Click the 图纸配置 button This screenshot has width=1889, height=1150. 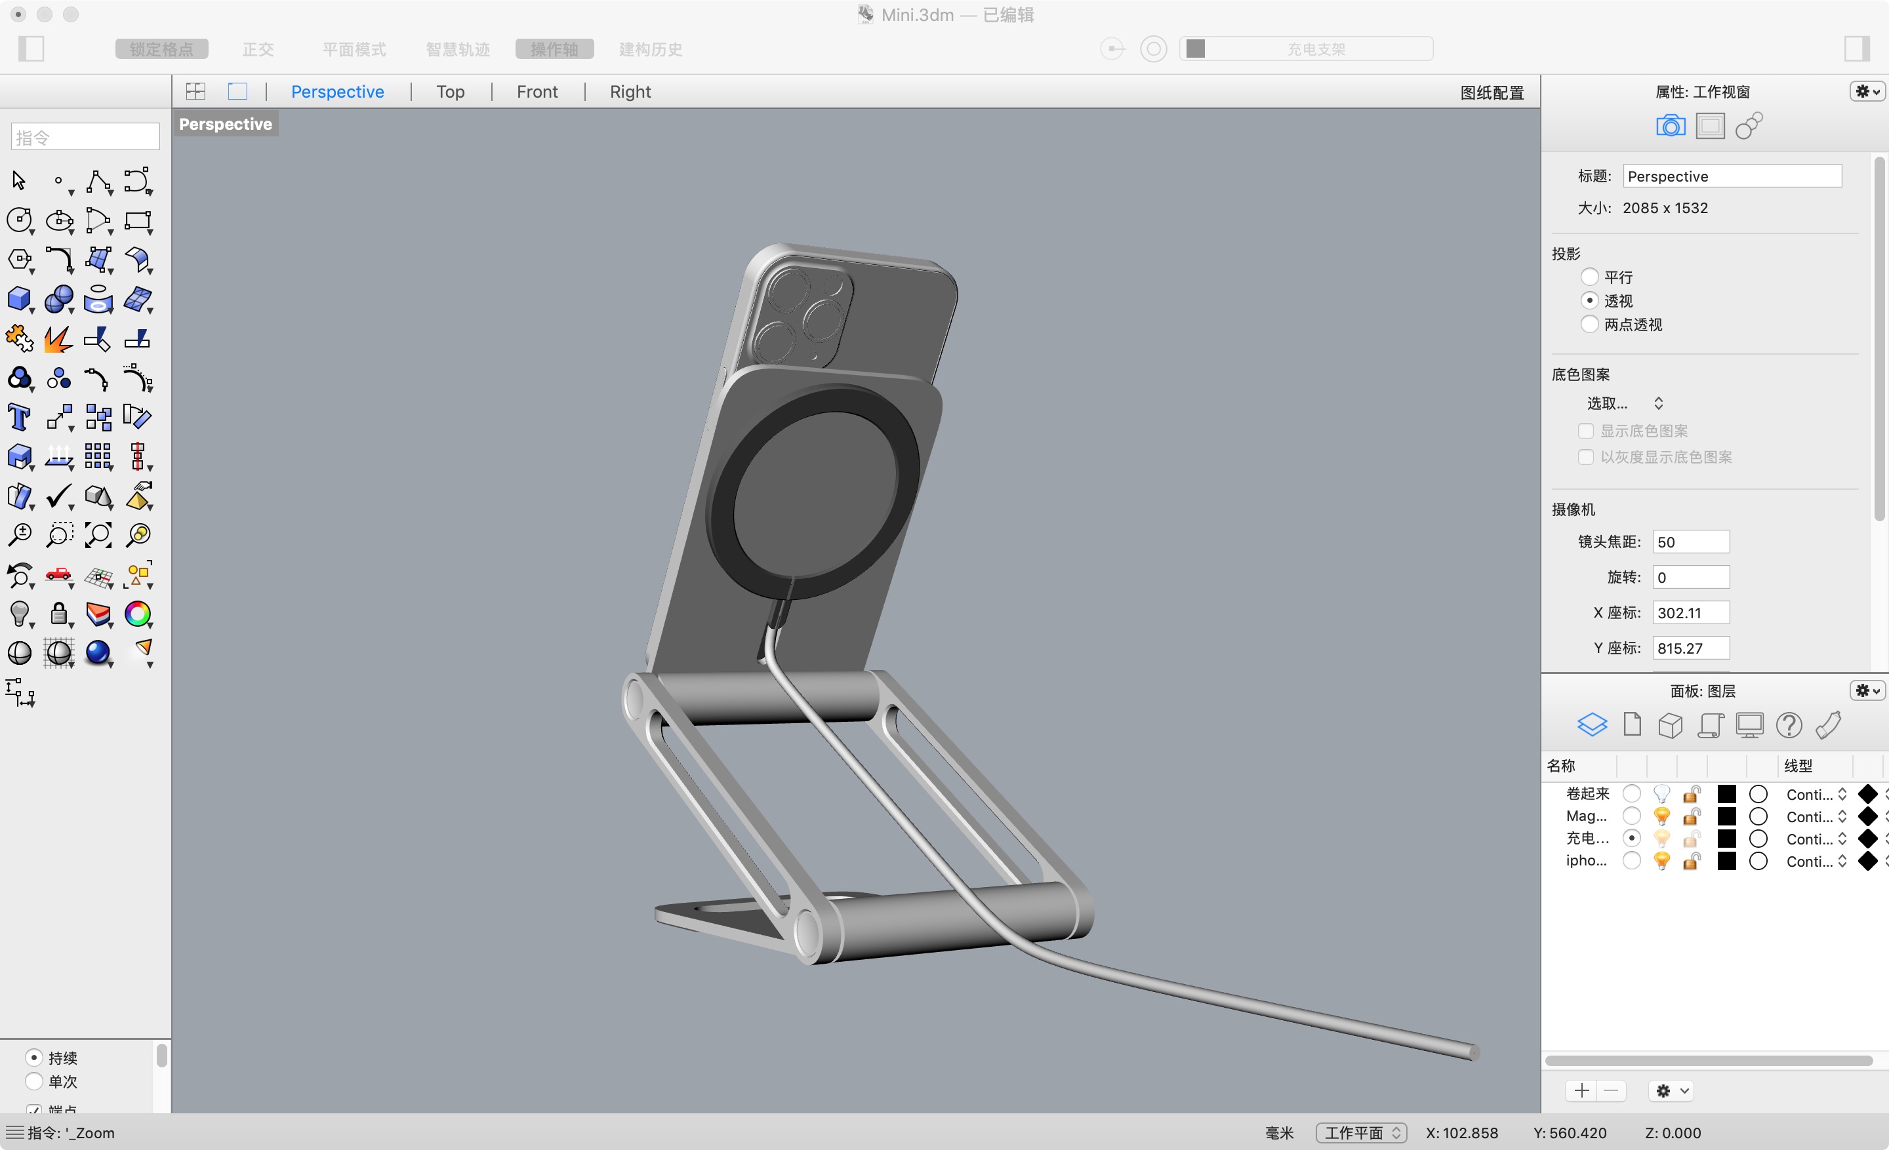(x=1491, y=92)
